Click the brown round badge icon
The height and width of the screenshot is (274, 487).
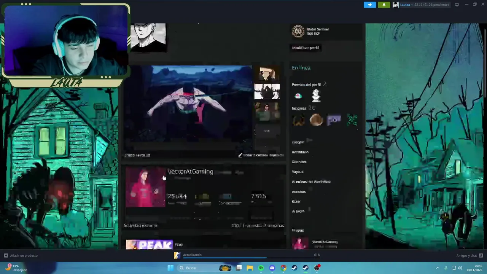[316, 120]
